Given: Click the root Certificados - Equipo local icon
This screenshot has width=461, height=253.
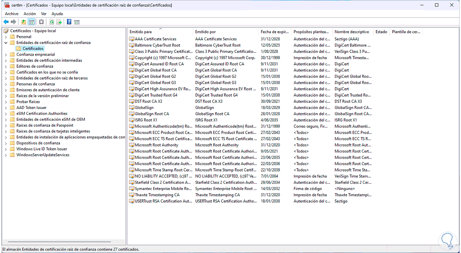Looking at the screenshot, I should pyautogui.click(x=6, y=31).
